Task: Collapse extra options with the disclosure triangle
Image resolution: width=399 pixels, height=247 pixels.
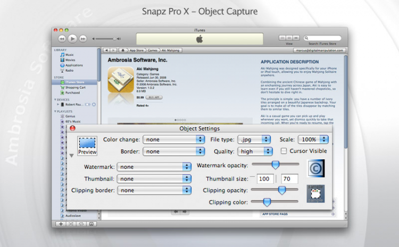Action: 71,156
